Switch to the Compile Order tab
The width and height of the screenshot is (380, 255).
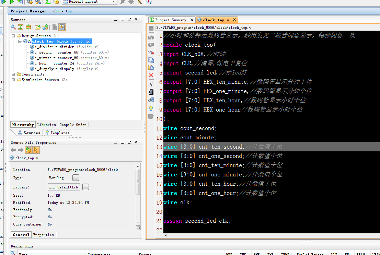tap(73, 125)
